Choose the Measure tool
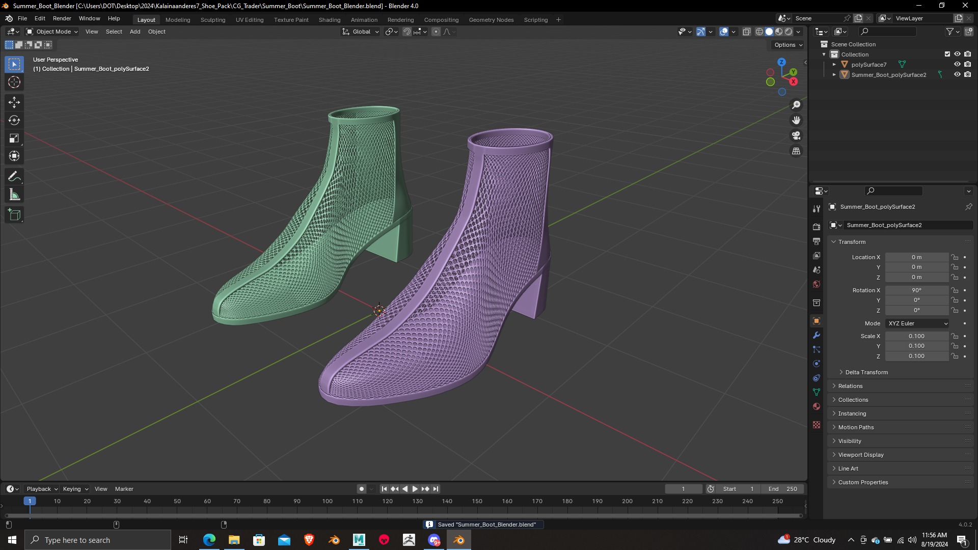This screenshot has width=978, height=550. (x=14, y=195)
